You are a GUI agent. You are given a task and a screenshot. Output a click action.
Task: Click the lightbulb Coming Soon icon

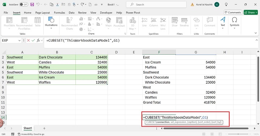point(226,4)
